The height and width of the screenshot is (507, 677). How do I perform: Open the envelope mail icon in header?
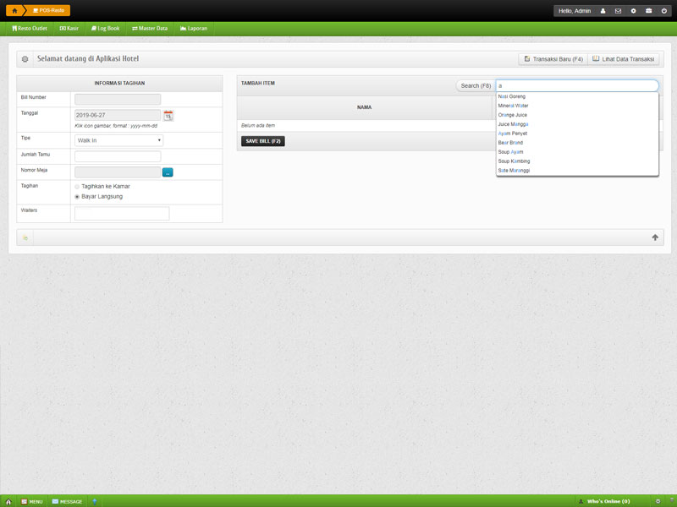[618, 11]
